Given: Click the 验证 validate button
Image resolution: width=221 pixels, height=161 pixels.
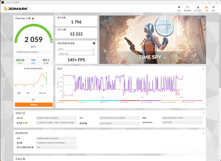Looking at the screenshot, I should click(33, 100).
